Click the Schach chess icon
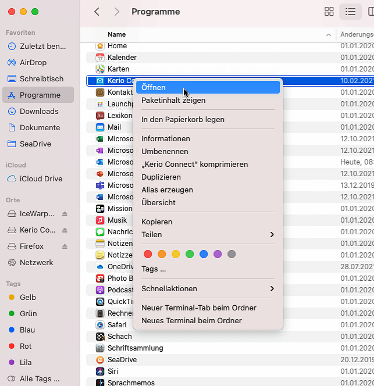374x386 pixels. [x=100, y=337]
